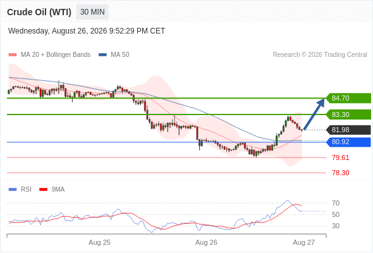Click the MA 50 legend label
The width and height of the screenshot is (373, 253).
120,55
